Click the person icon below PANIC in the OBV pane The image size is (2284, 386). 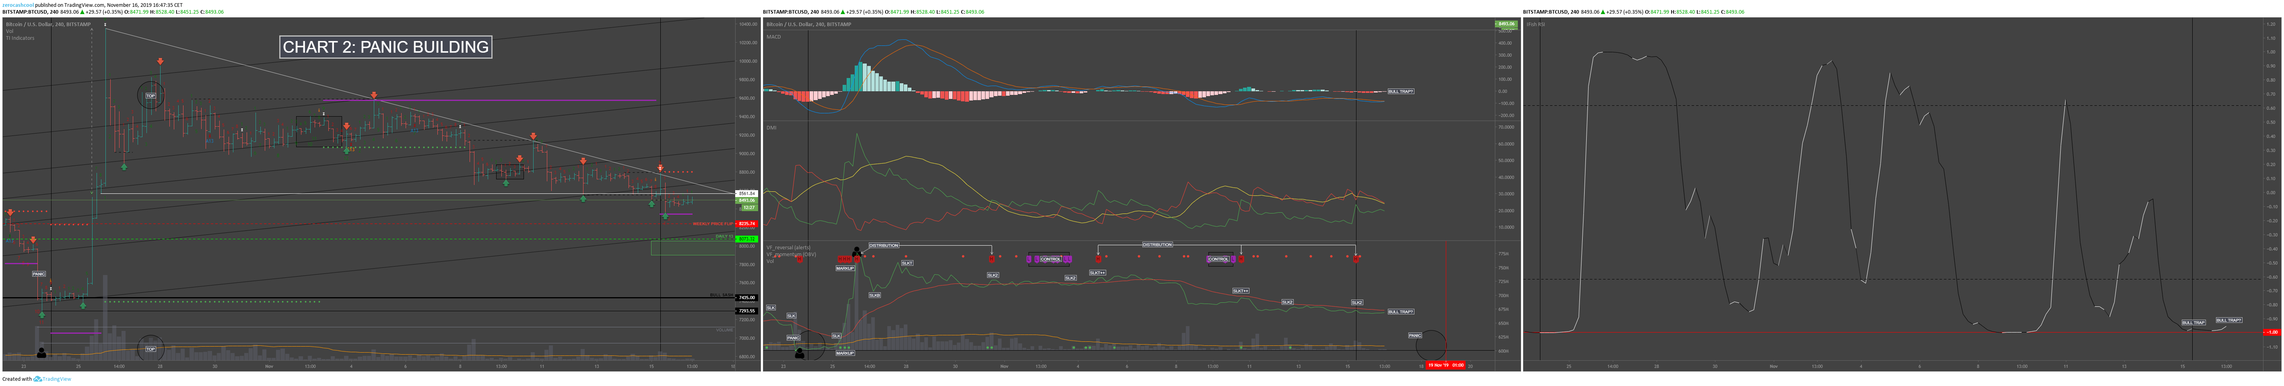tap(800, 353)
